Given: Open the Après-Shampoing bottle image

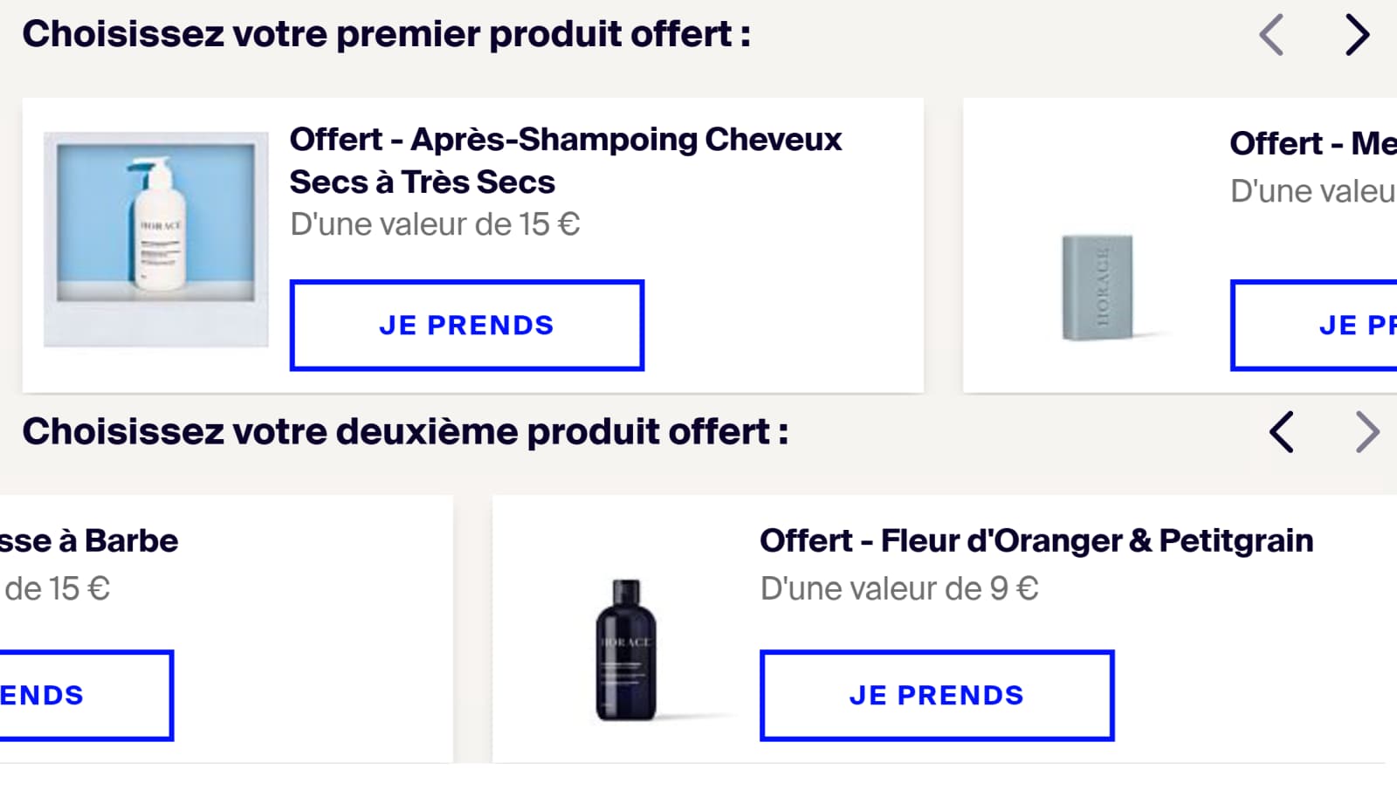Looking at the screenshot, I should click(x=156, y=239).
